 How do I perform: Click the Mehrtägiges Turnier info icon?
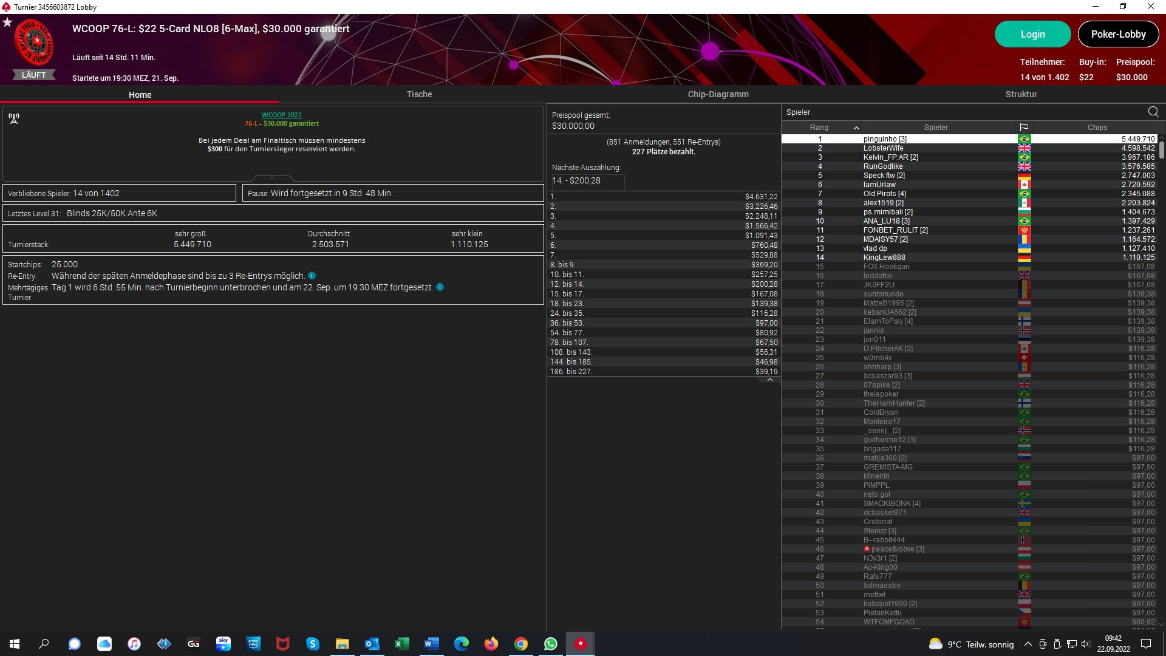(440, 287)
